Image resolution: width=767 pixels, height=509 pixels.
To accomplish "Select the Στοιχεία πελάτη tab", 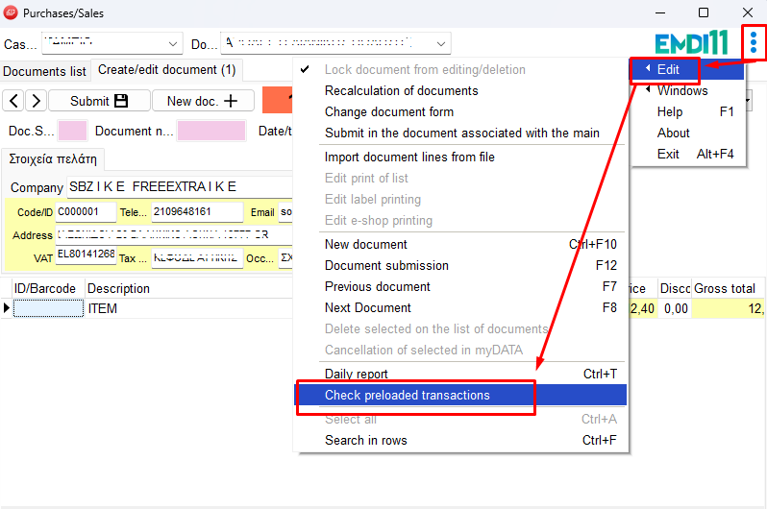I will (x=53, y=158).
